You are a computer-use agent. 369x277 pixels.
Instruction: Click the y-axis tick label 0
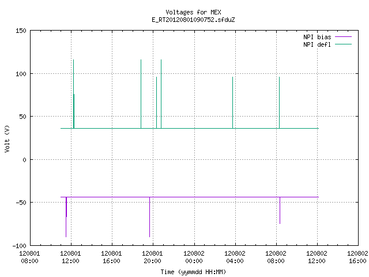(x=24, y=160)
